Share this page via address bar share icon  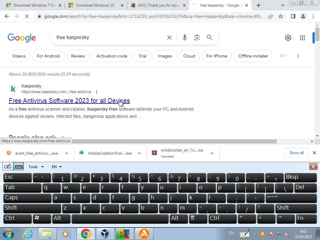tap(271, 16)
